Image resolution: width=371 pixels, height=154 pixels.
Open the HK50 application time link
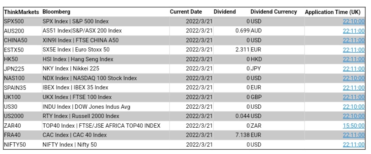(354, 60)
